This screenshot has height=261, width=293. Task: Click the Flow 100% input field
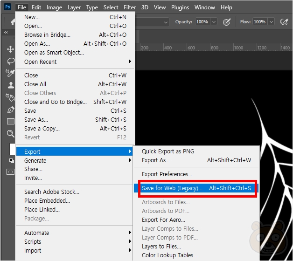pos(260,22)
